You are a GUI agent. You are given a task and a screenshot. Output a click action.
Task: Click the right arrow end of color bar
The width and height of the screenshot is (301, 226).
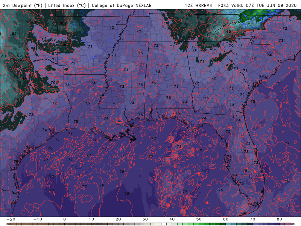pyautogui.click(x=293, y=224)
